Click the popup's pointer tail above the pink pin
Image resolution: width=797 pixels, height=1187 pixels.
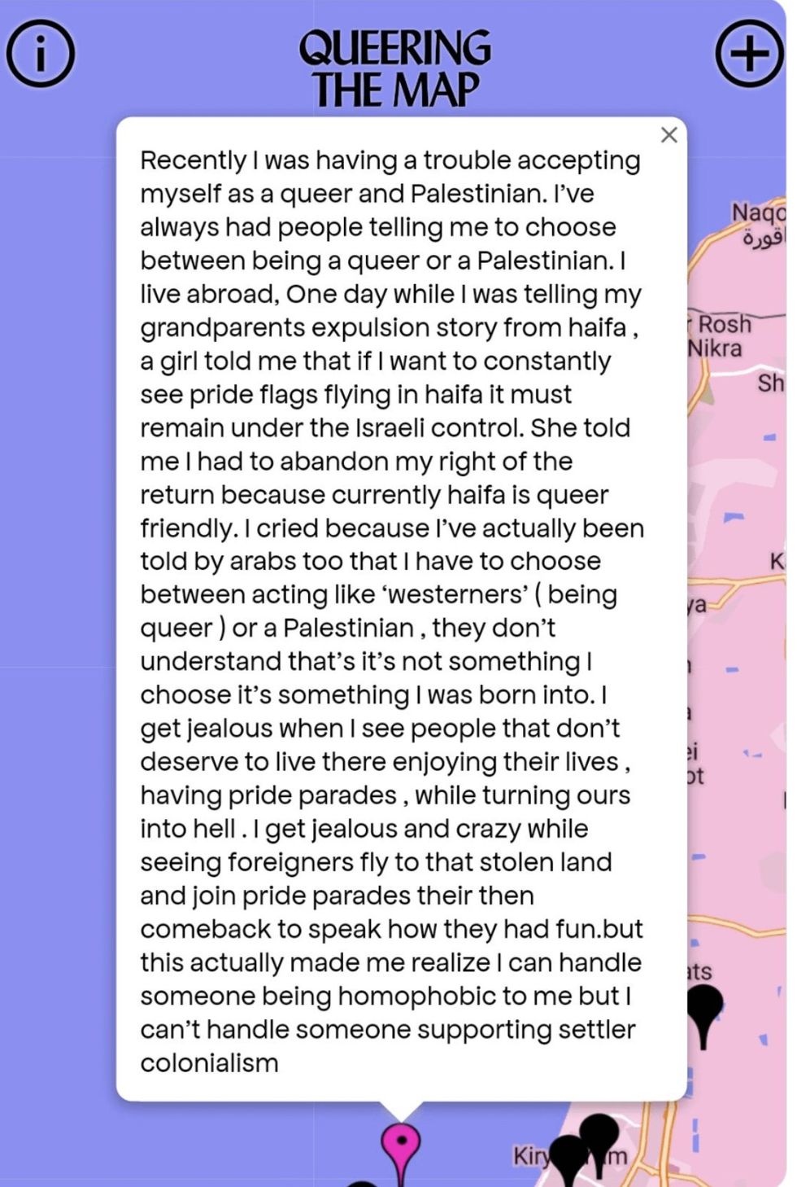tap(401, 1110)
